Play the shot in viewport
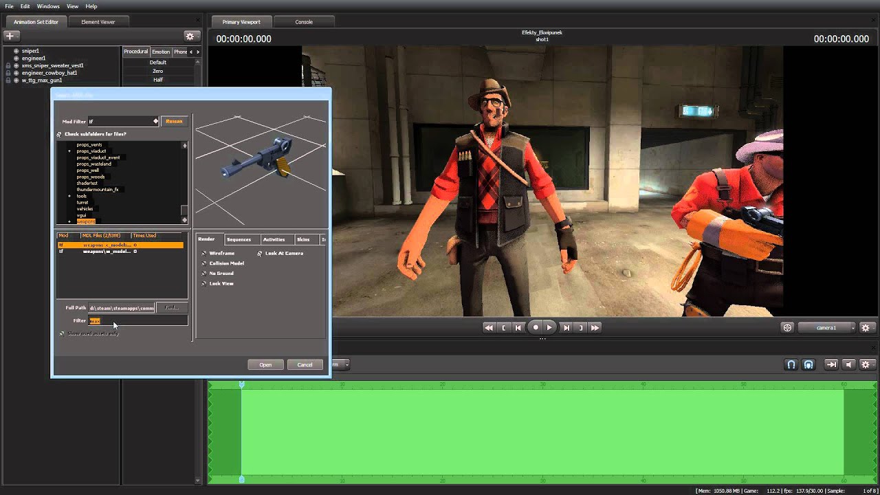Image resolution: width=880 pixels, height=495 pixels. [x=549, y=328]
